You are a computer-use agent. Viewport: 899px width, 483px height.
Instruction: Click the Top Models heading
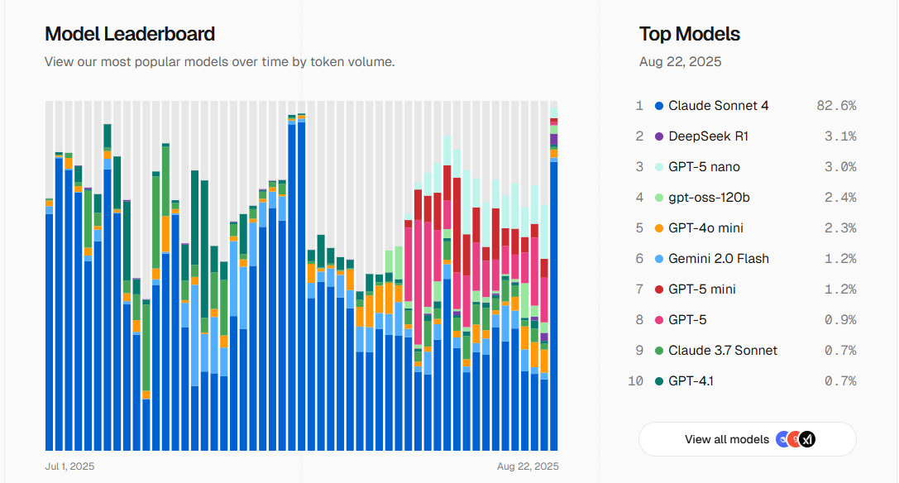(x=689, y=34)
